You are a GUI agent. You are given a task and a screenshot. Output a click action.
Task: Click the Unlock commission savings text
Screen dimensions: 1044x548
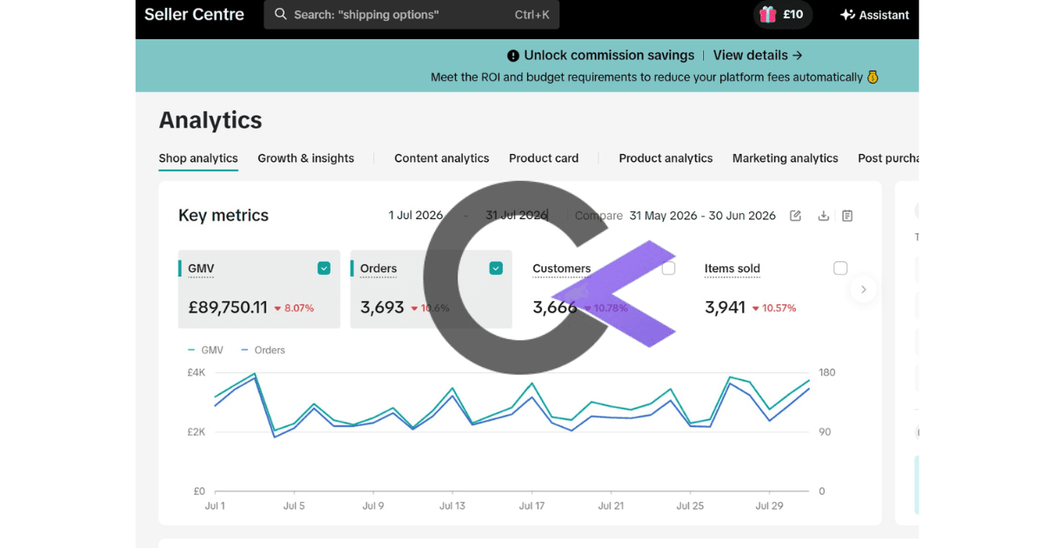pos(609,56)
